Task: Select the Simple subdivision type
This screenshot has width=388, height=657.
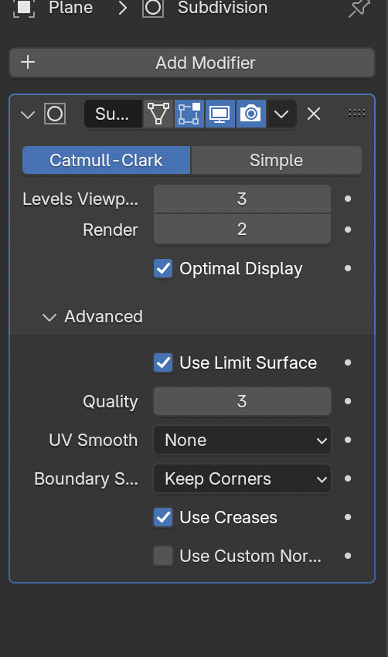Action: [276, 160]
